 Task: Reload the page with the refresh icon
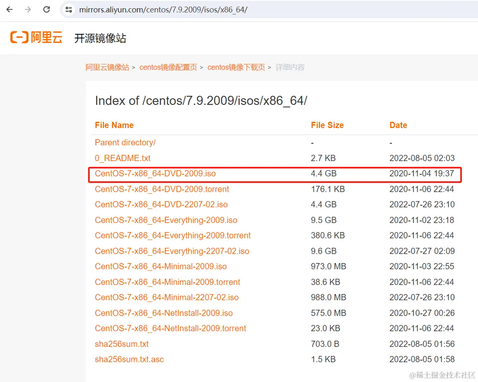(46, 9)
